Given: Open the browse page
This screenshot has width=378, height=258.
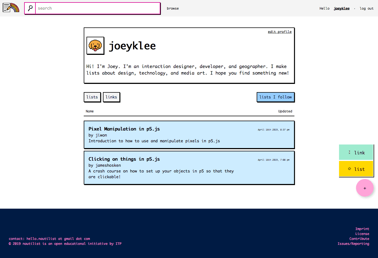Looking at the screenshot, I should 173,8.
